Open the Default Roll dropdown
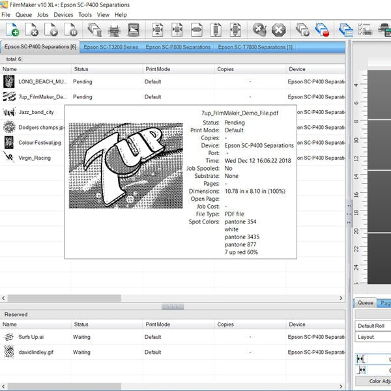The width and height of the screenshot is (391, 391). pos(373,326)
